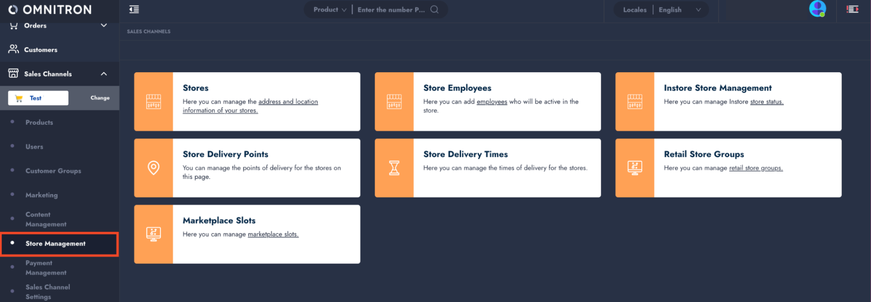
Task: Open Store Management in sidebar
Action: 55,244
